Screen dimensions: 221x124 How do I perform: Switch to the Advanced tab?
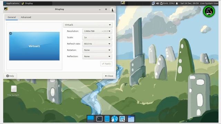(26, 17)
